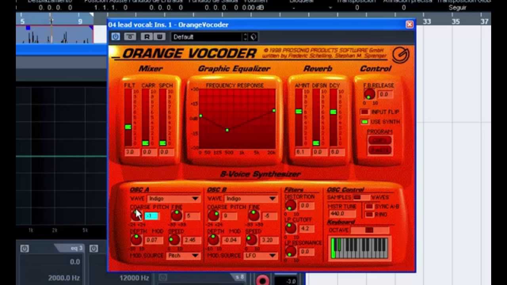Click the reverb DCY slider handle

click(x=333, y=112)
